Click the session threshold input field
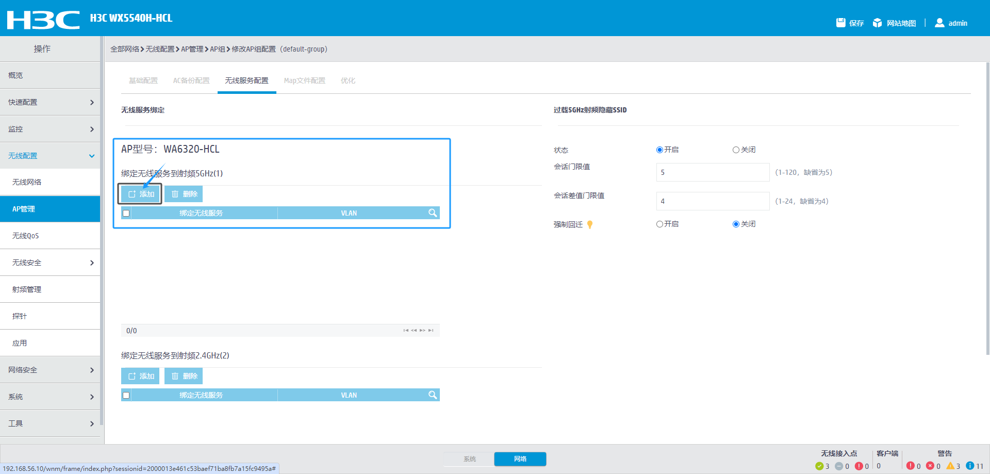This screenshot has width=990, height=474. point(713,172)
